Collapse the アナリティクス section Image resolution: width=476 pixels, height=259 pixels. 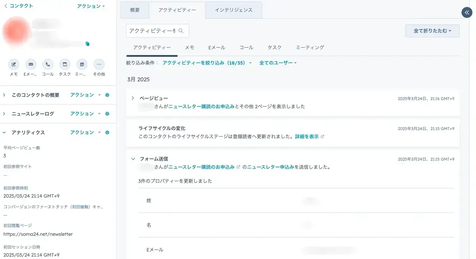click(x=4, y=132)
